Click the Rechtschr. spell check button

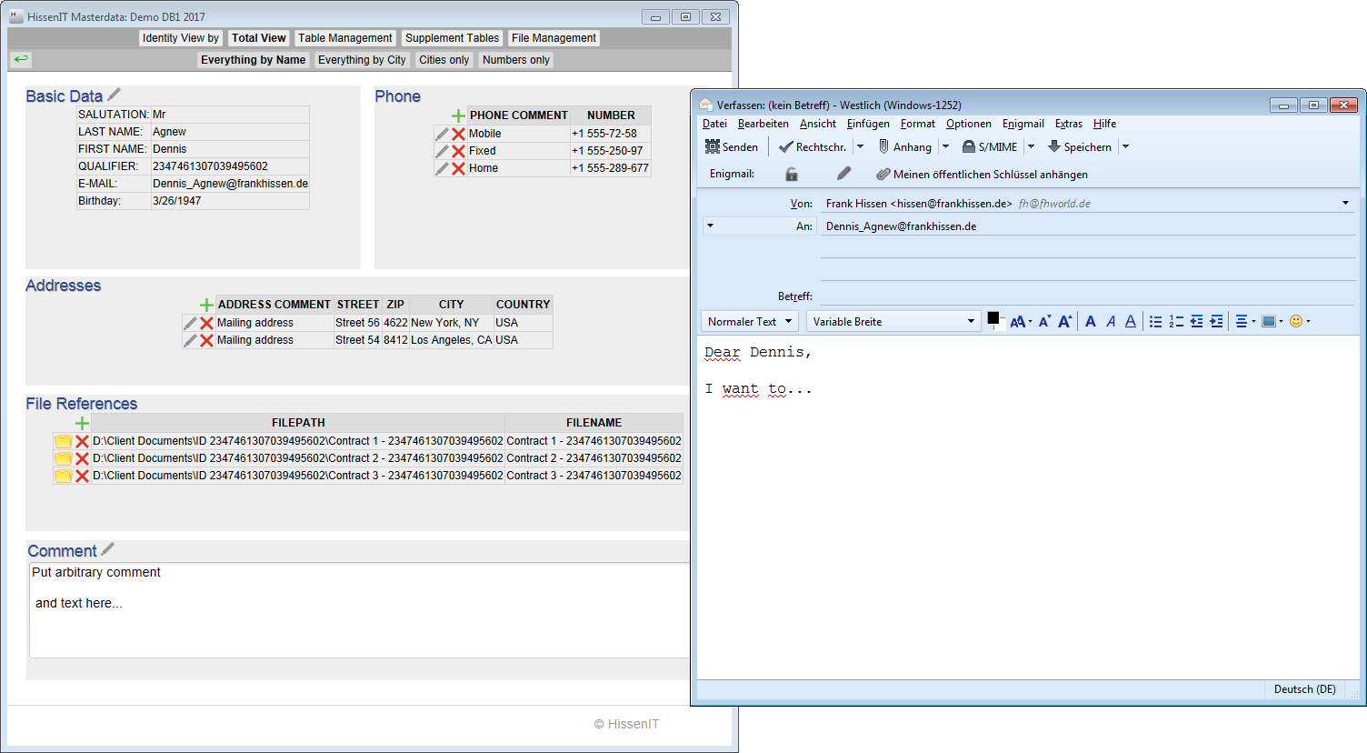tap(813, 146)
